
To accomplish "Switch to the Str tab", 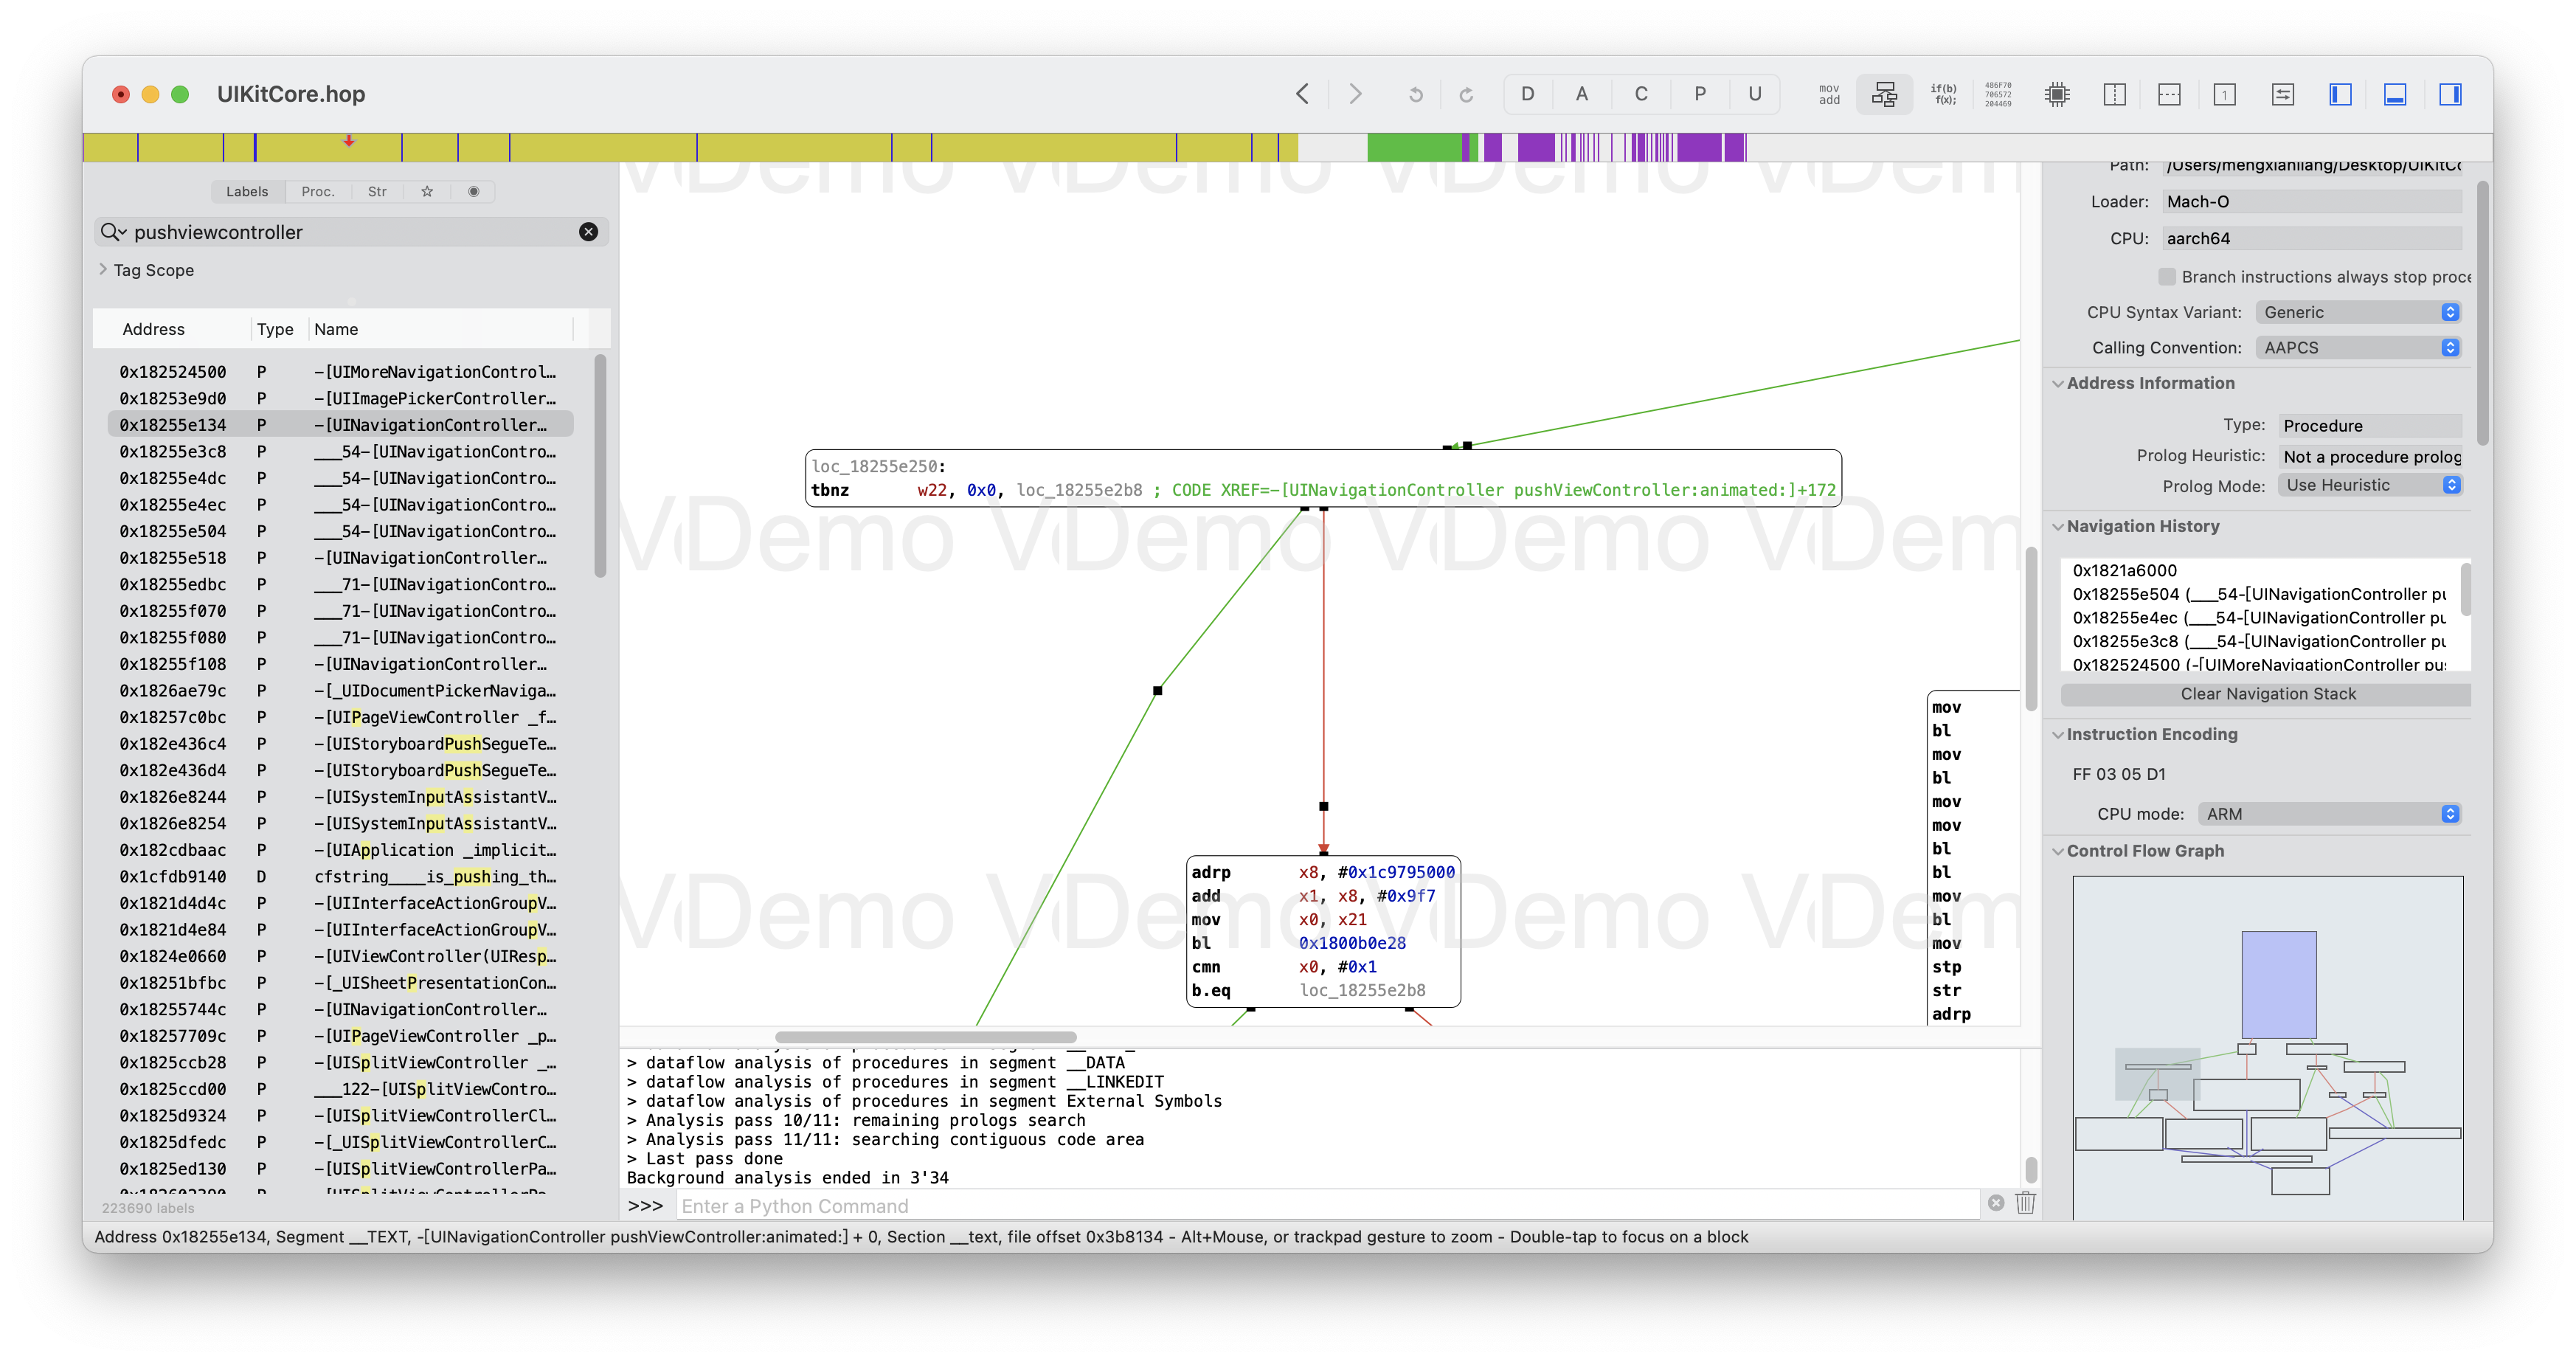I will (x=377, y=191).
